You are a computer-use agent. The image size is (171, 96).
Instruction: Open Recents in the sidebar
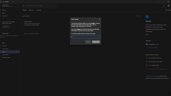coord(4,10)
